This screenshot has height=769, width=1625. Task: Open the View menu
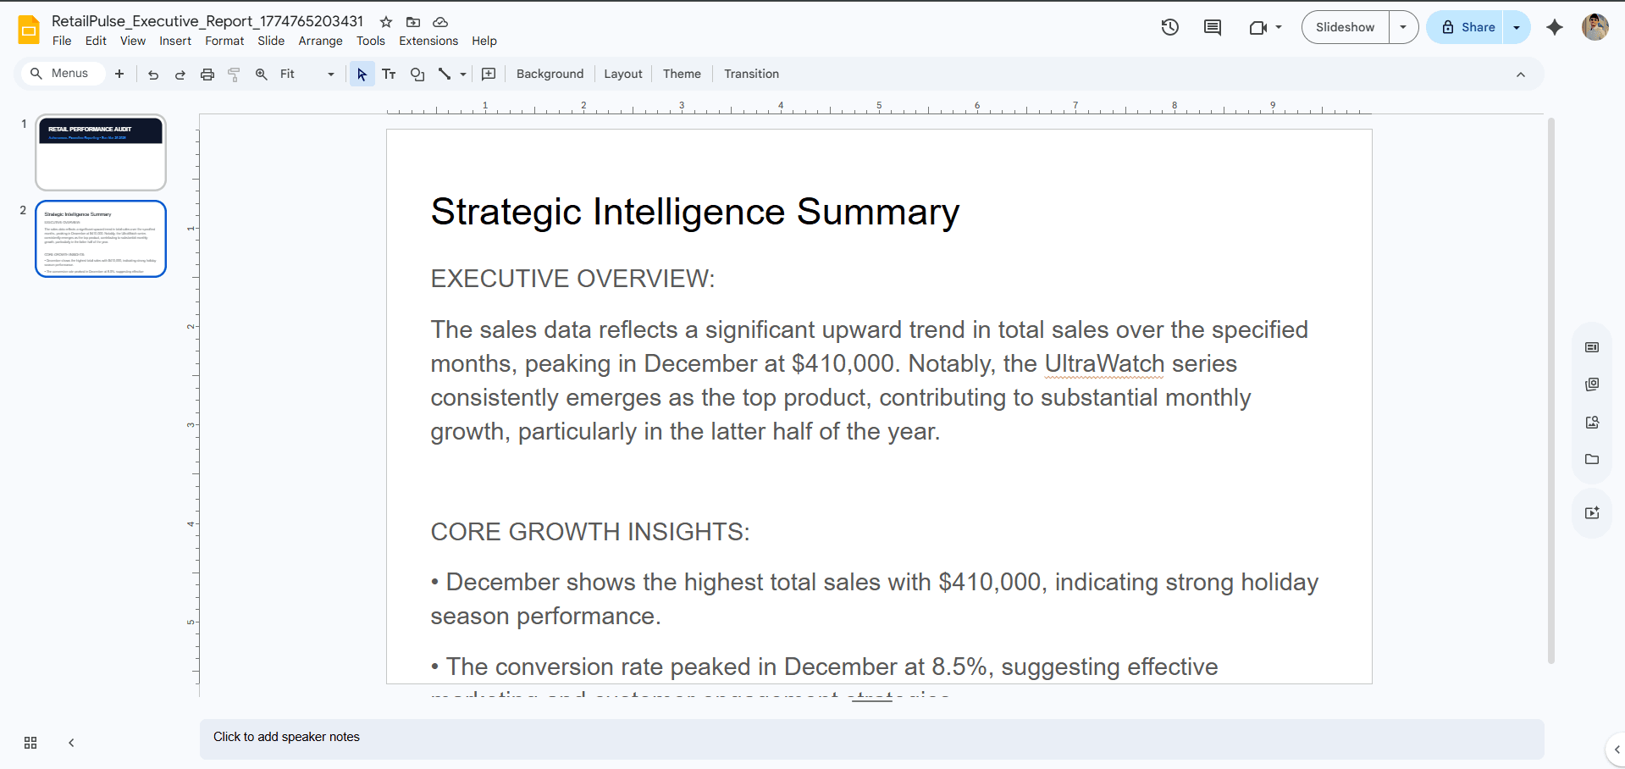click(133, 41)
